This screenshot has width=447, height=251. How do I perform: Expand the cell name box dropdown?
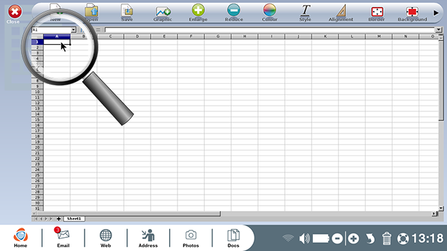click(74, 30)
